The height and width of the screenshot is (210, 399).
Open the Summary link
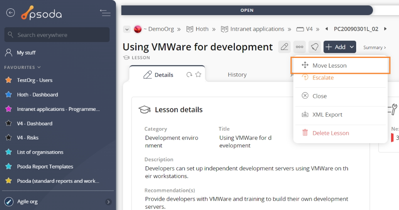pyautogui.click(x=374, y=47)
